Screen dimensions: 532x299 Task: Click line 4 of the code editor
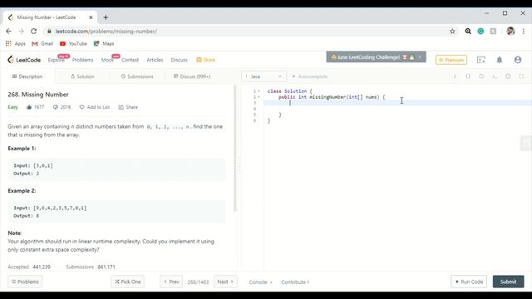397,109
